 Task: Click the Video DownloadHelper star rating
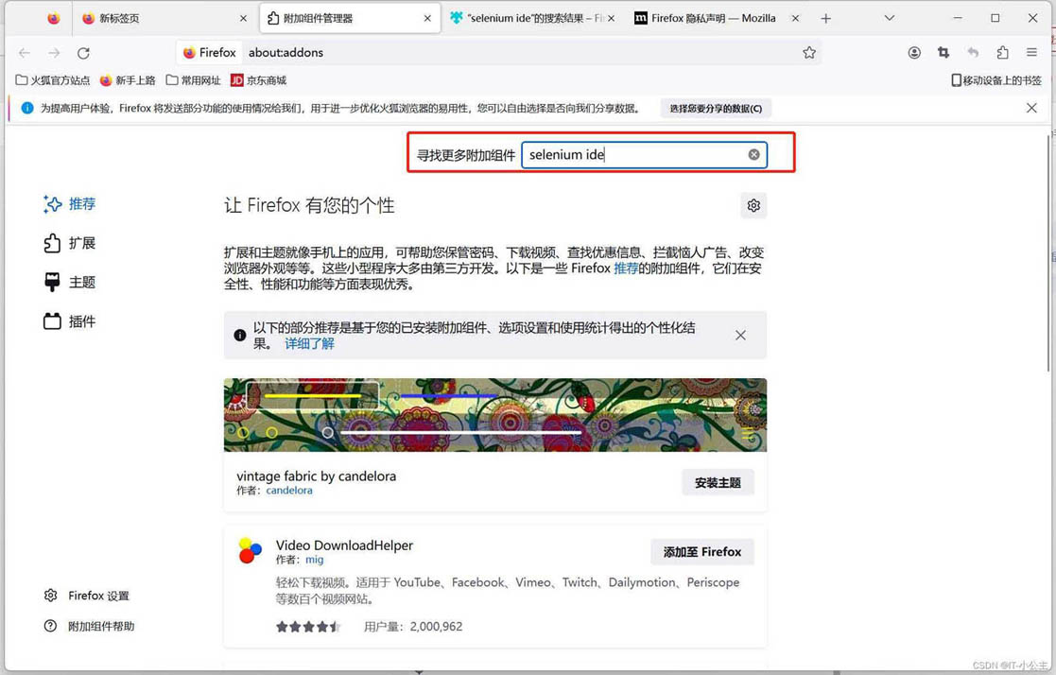(308, 627)
